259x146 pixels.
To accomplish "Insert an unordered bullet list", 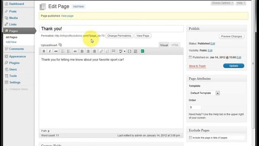I will click(63, 51).
